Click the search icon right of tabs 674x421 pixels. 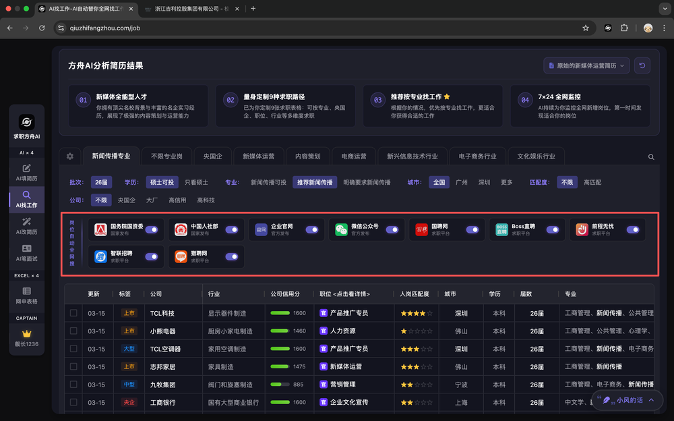click(x=651, y=157)
